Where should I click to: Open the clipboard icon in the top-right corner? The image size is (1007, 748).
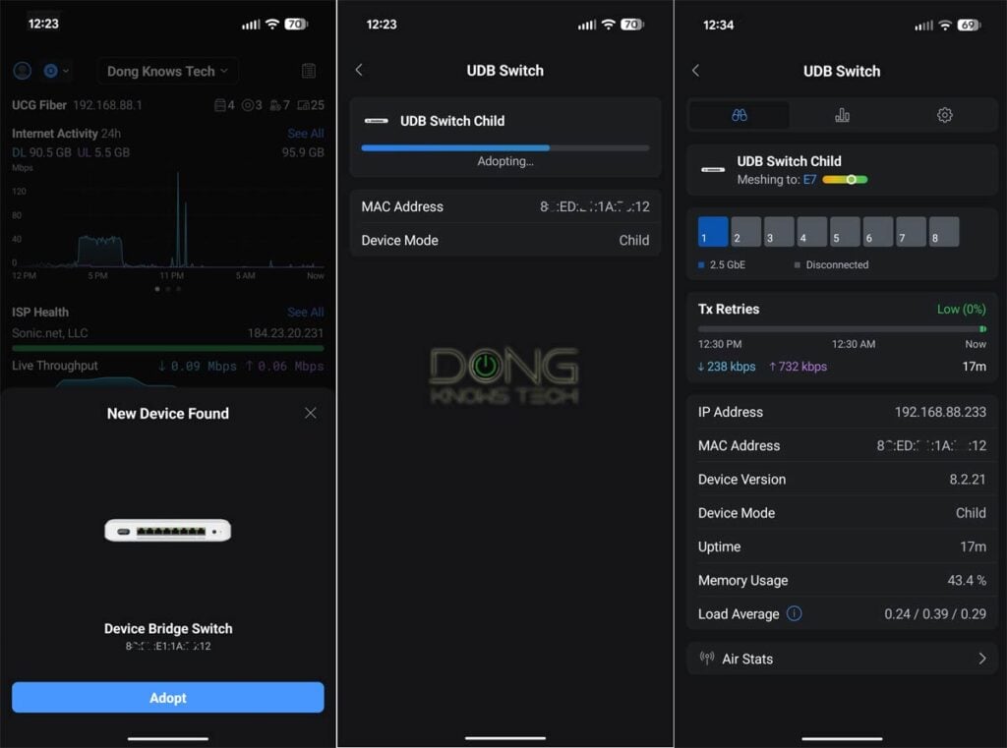click(x=309, y=71)
